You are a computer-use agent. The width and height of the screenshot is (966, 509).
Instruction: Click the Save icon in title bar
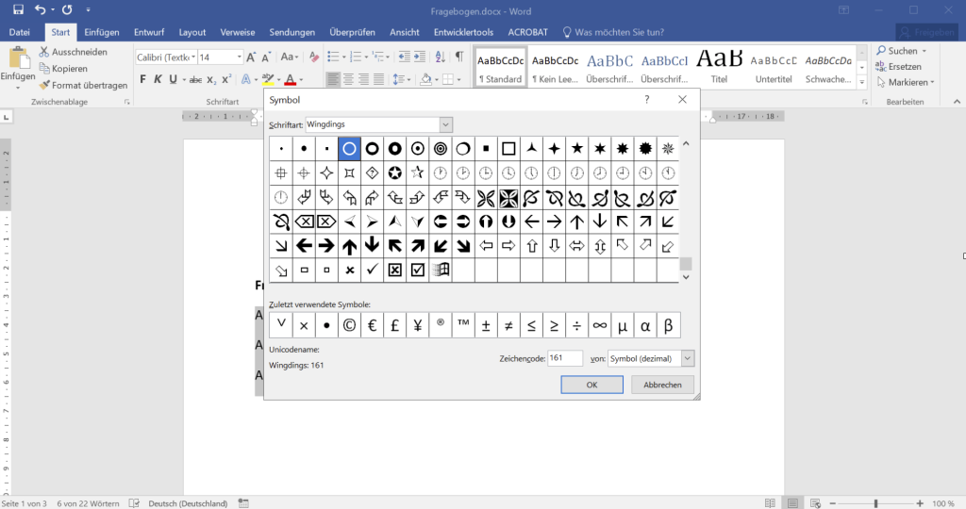[x=18, y=9]
